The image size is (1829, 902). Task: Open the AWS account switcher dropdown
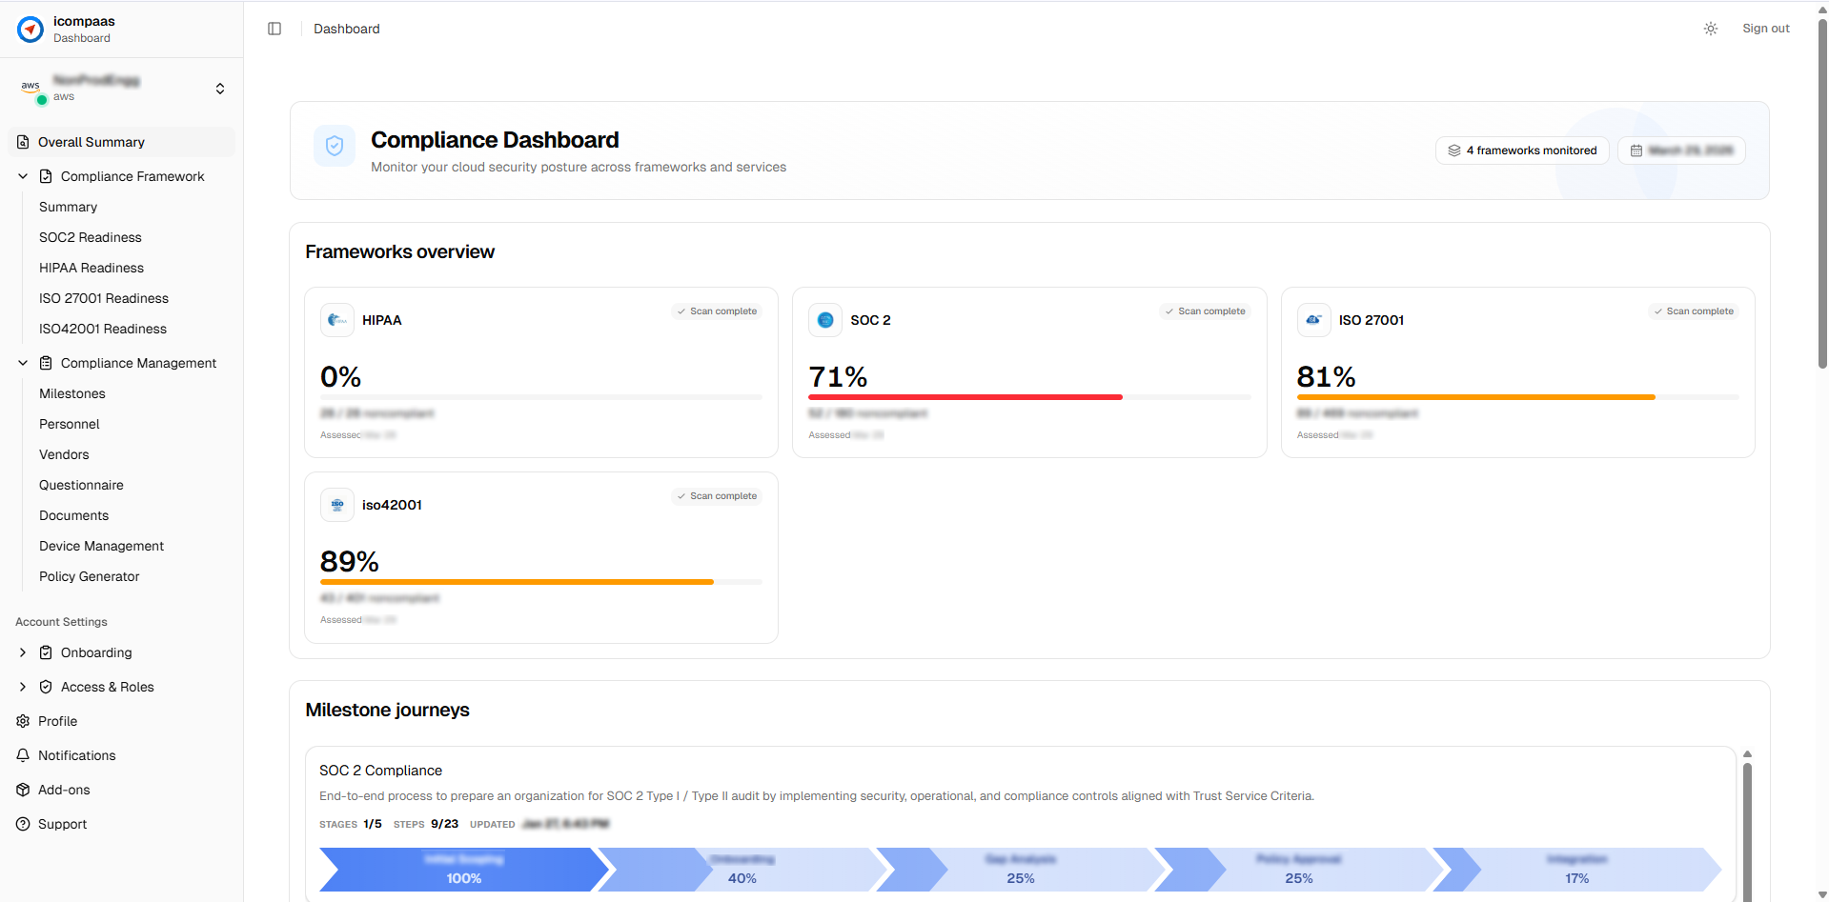click(220, 89)
